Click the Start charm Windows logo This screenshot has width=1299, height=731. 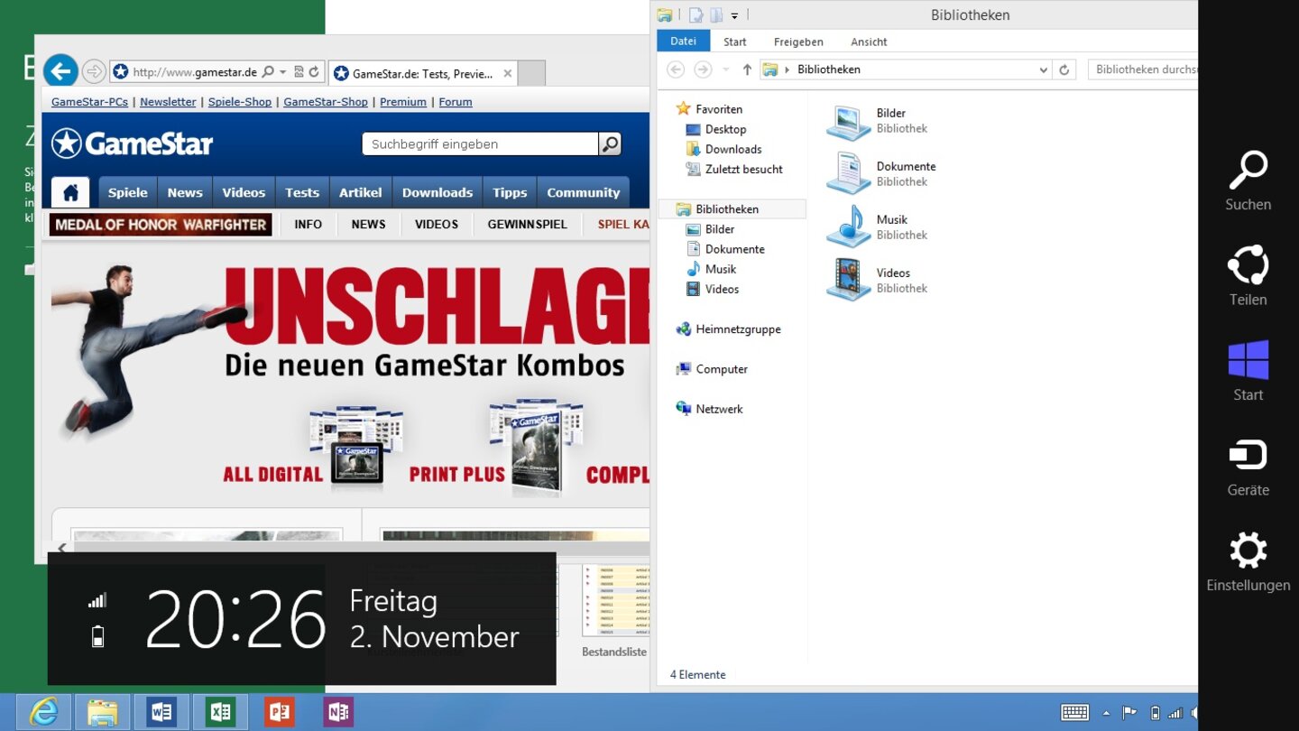tap(1248, 360)
